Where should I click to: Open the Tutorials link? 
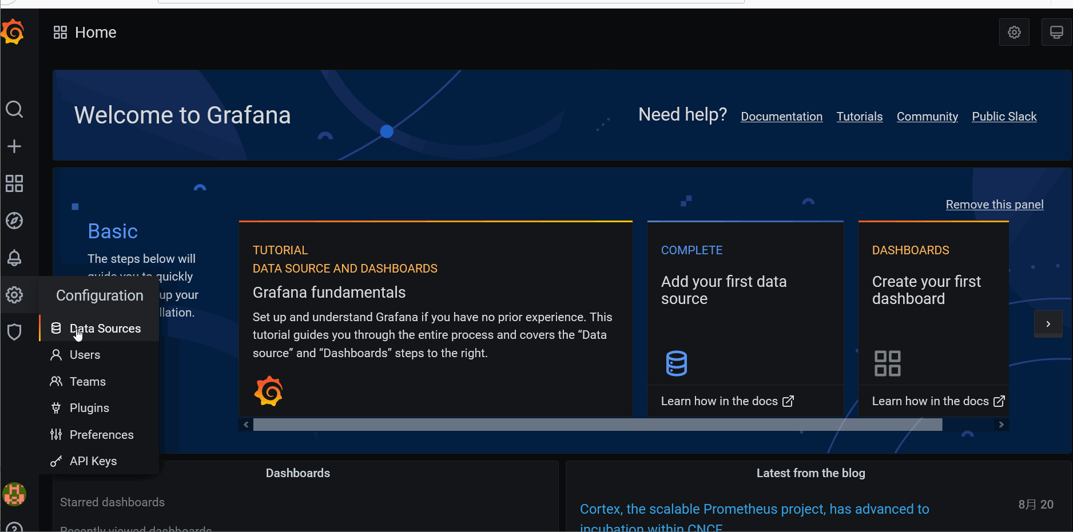860,117
